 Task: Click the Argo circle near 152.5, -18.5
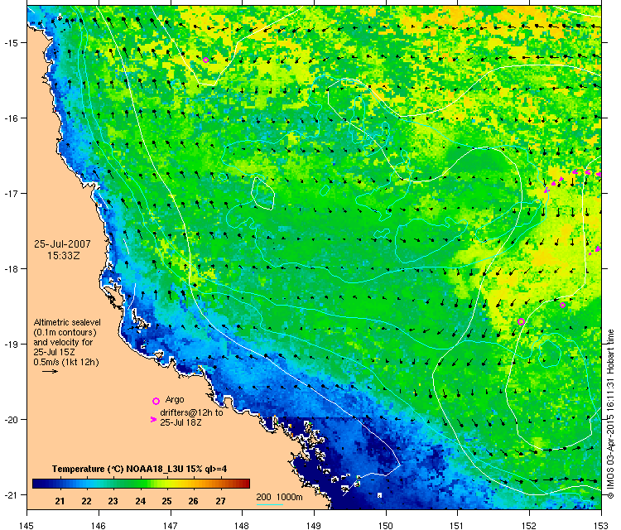[x=563, y=305]
